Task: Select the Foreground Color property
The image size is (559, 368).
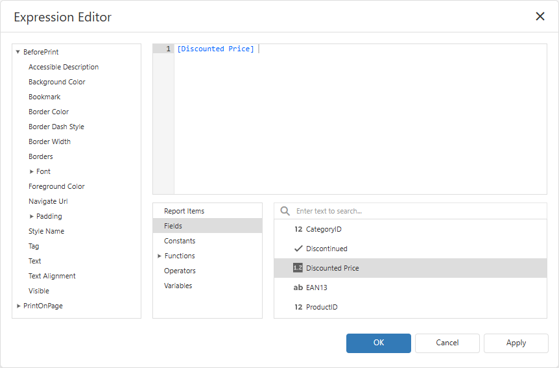Action: pos(56,186)
